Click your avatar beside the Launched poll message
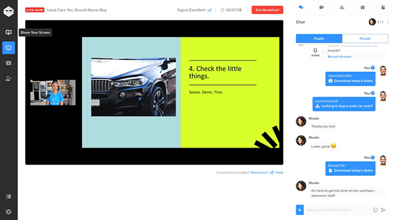Viewport: 393px width, 220px height. 383,96
